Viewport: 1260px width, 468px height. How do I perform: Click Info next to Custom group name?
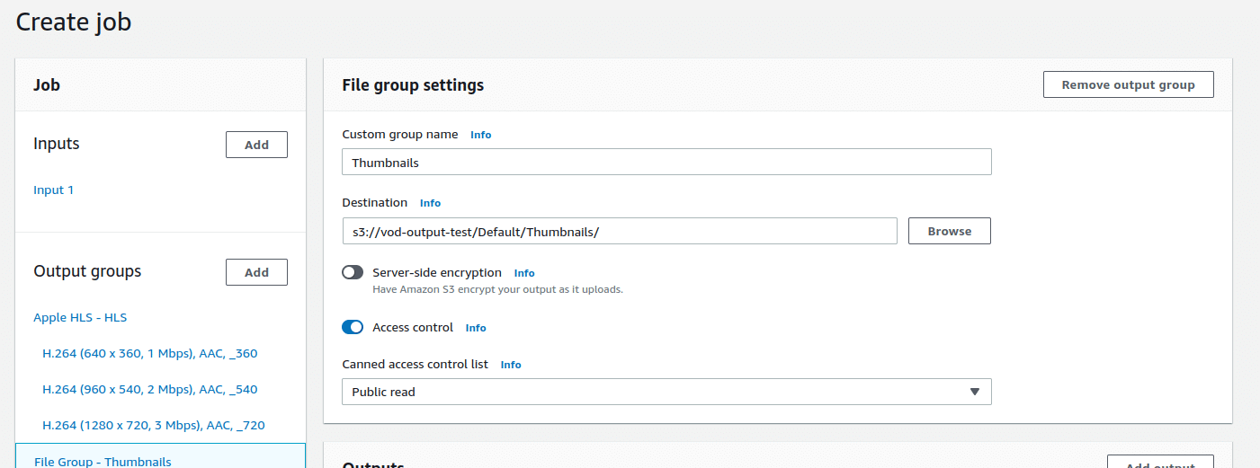[x=480, y=135]
